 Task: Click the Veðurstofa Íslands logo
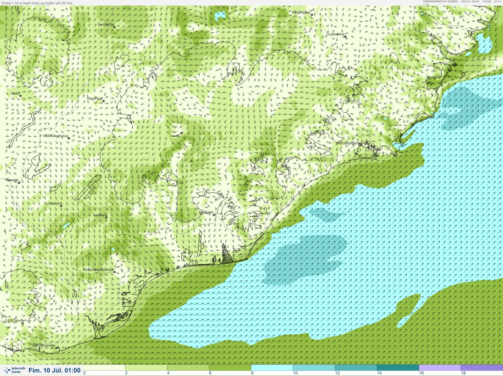[14, 370]
